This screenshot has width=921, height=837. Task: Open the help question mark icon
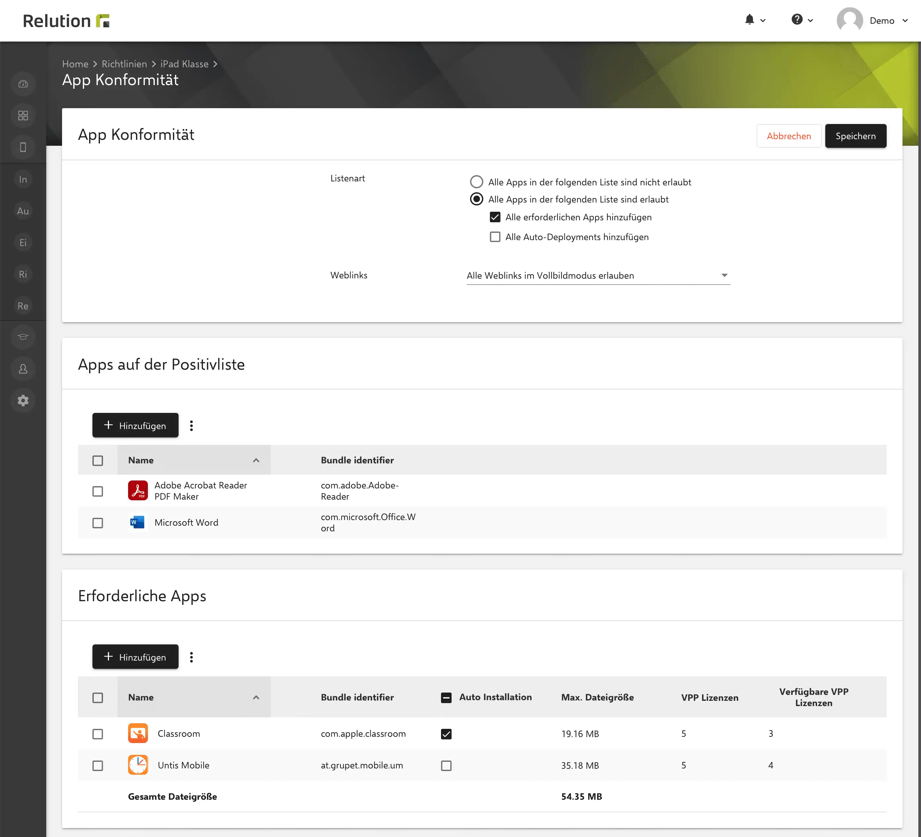[x=797, y=20]
